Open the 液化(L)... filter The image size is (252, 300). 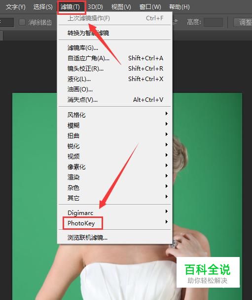point(115,79)
